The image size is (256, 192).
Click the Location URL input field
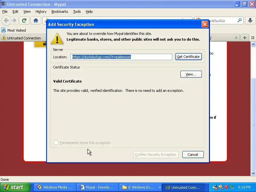coord(121,57)
